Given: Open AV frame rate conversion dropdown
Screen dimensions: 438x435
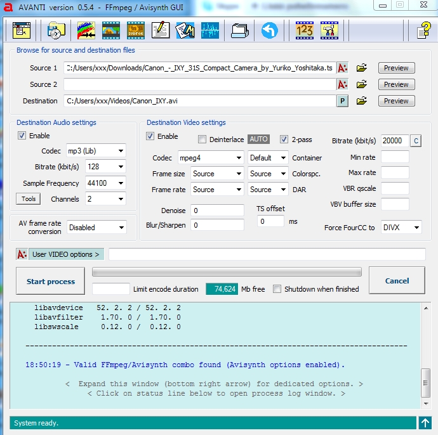Looking at the screenshot, I should tap(96, 228).
